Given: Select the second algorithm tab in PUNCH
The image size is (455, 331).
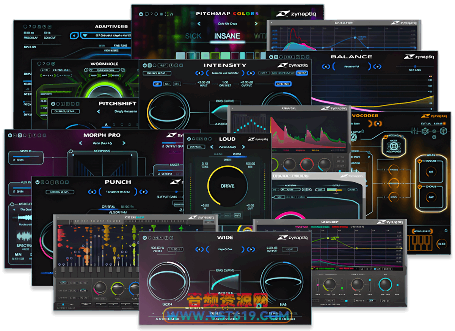Looking at the screenshot, I should coord(127,207).
